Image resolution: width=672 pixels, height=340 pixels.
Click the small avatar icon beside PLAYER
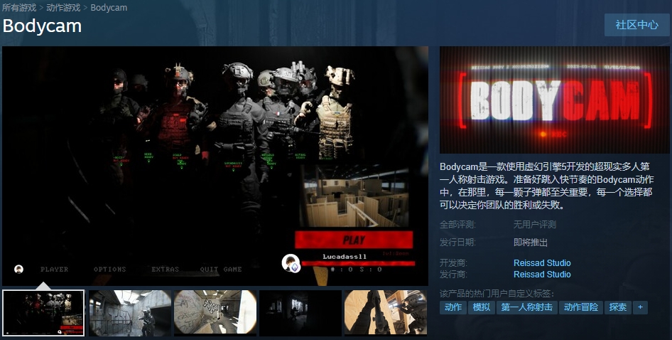pyautogui.click(x=18, y=269)
